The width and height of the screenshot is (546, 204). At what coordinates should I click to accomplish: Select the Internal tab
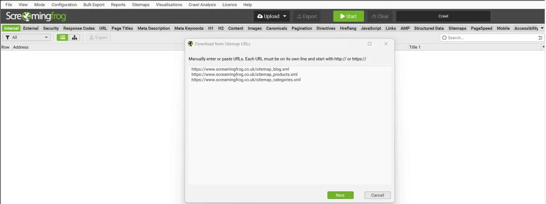point(11,28)
